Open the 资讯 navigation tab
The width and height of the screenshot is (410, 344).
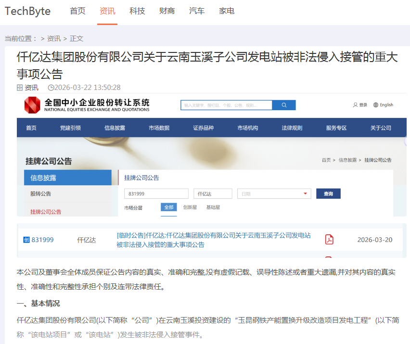click(107, 11)
